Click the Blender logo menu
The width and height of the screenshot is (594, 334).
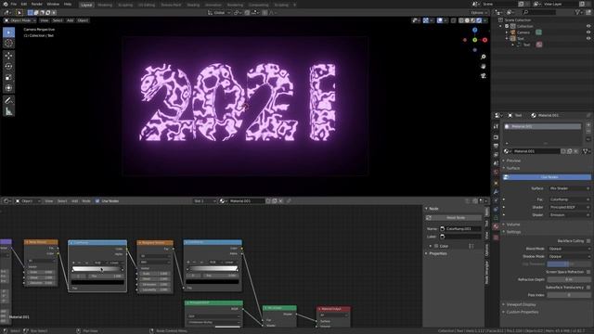tap(6, 4)
